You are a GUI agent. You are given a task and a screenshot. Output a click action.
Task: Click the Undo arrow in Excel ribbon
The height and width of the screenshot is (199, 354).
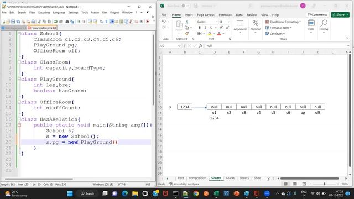164,22
